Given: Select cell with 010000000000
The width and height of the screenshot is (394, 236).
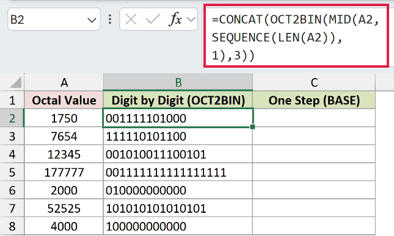Looking at the screenshot, I should [178, 190].
